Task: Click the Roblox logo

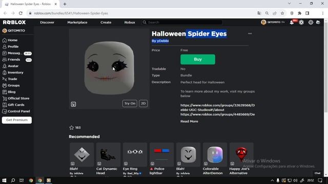Action: click(14, 22)
